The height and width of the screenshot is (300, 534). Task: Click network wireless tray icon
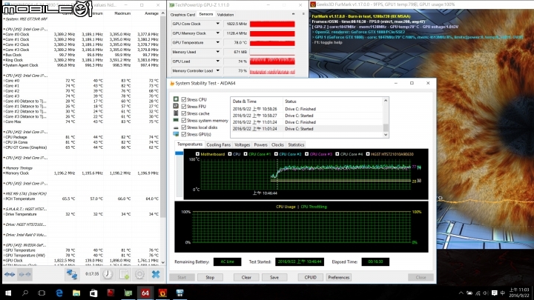(478, 293)
